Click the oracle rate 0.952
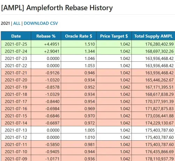This screenshot has height=161, width=175. pyautogui.click(x=90, y=87)
